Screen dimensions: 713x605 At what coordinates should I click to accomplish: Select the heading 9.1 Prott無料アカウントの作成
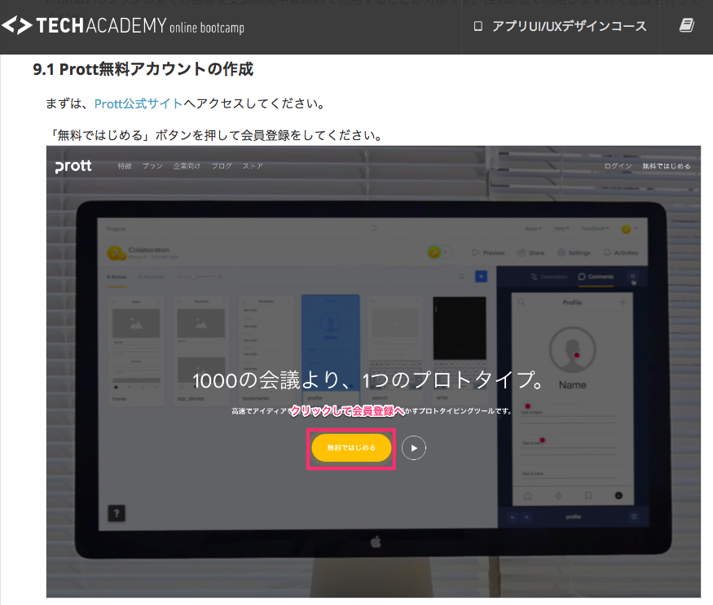(143, 69)
